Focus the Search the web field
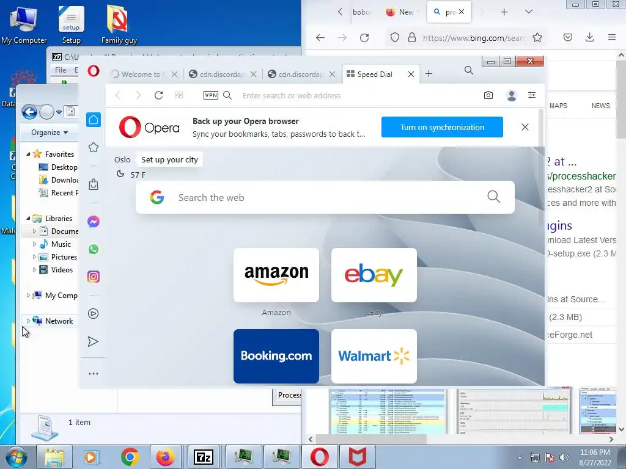Viewport: 626px width, 469px height. coord(325,197)
